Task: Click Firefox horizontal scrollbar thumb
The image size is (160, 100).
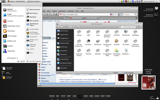Action: (77, 83)
